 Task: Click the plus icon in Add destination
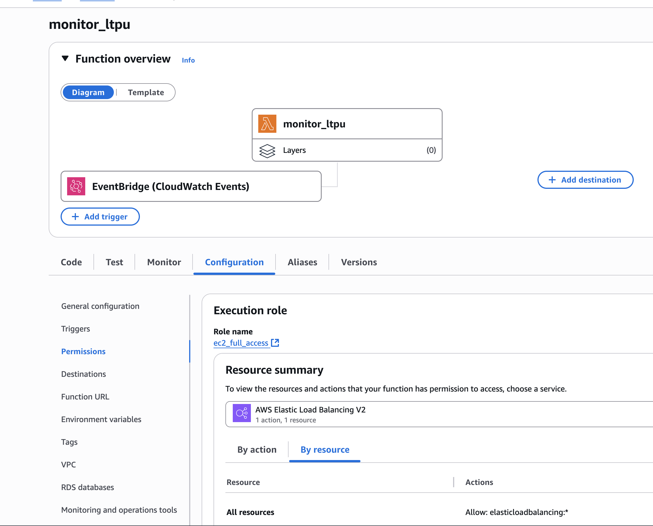click(552, 180)
